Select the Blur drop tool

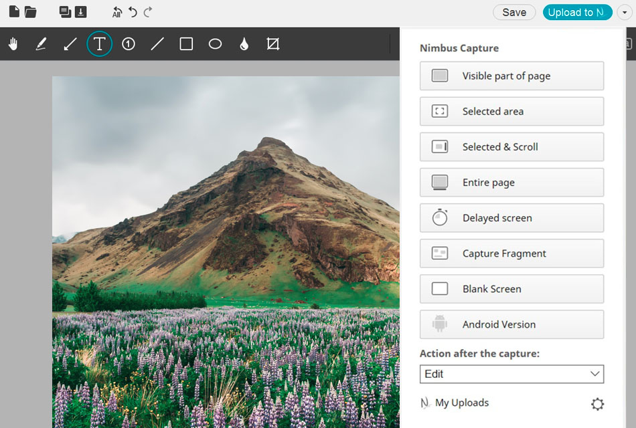click(x=244, y=43)
